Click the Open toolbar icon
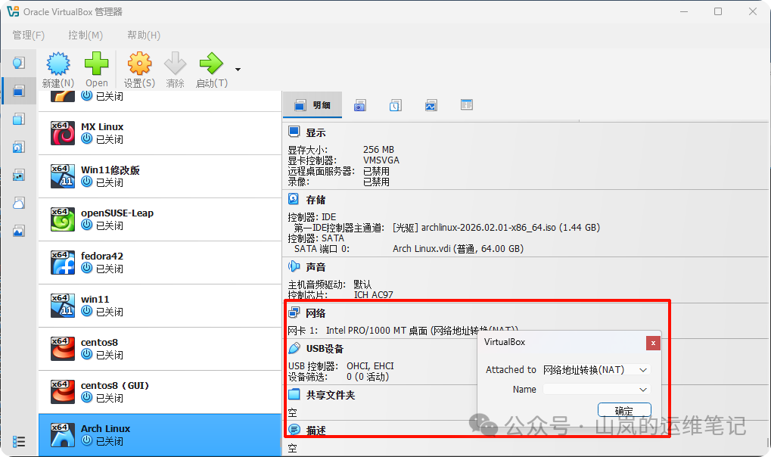This screenshot has height=457, width=771. coord(97,68)
